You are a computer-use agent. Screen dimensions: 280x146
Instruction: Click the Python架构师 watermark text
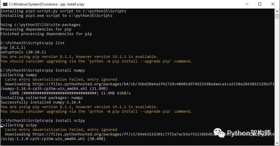[249, 133]
